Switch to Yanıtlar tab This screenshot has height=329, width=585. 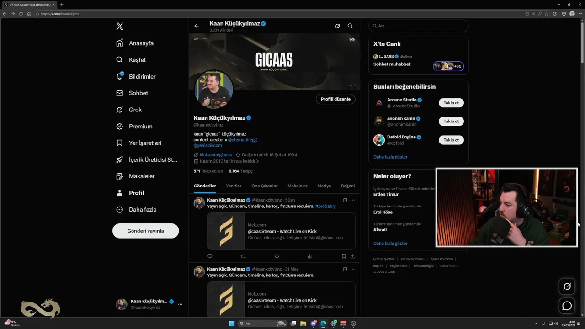tap(234, 186)
